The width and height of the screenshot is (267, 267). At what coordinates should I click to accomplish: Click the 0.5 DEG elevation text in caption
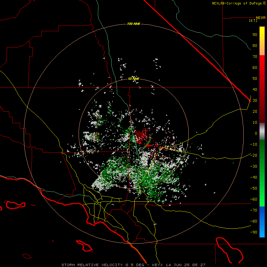point(135,265)
